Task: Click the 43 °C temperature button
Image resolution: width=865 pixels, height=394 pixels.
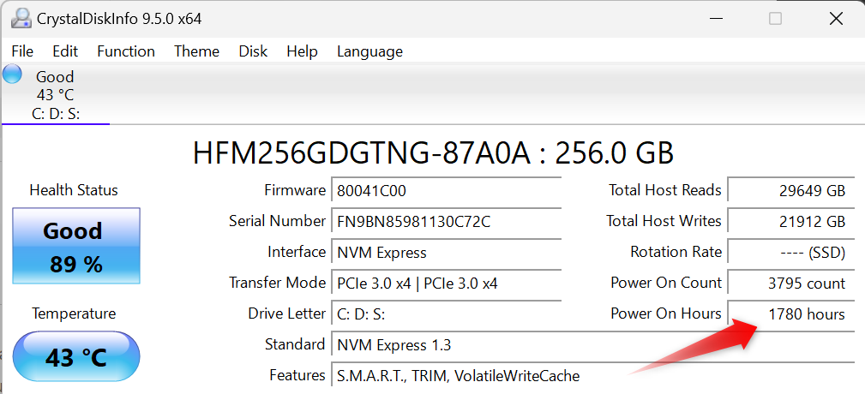Action: (76, 355)
